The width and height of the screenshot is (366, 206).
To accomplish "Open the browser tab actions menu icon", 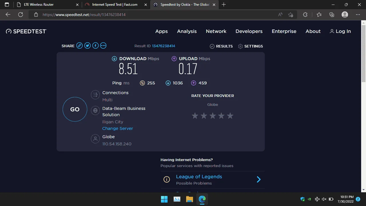I will coord(7,5).
